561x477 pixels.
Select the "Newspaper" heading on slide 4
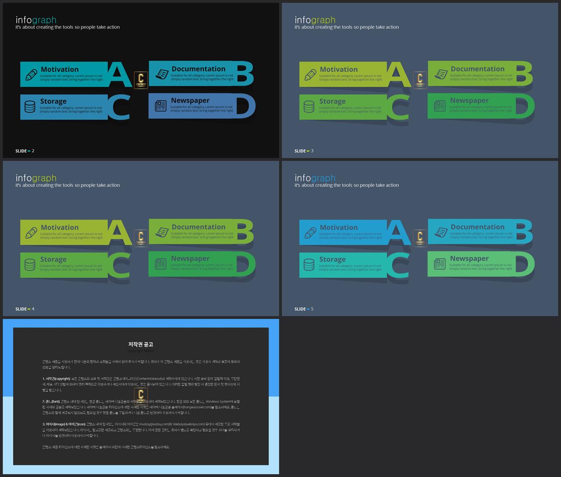(190, 259)
